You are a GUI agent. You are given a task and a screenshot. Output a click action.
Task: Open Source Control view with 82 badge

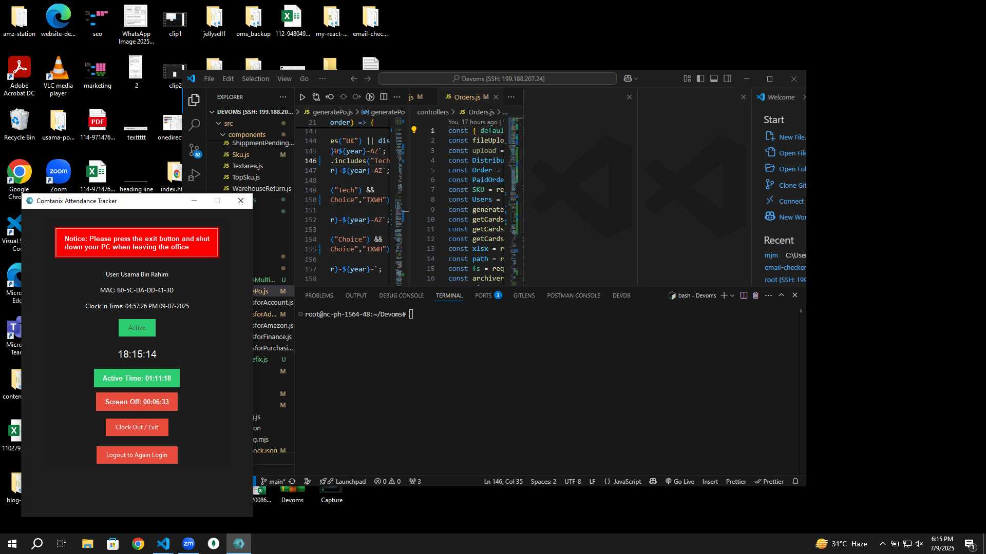(194, 150)
